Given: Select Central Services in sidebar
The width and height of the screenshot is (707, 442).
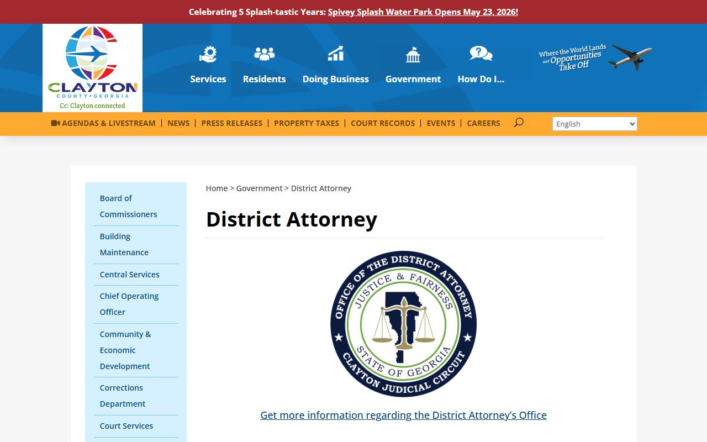Looking at the screenshot, I should pyautogui.click(x=130, y=275).
